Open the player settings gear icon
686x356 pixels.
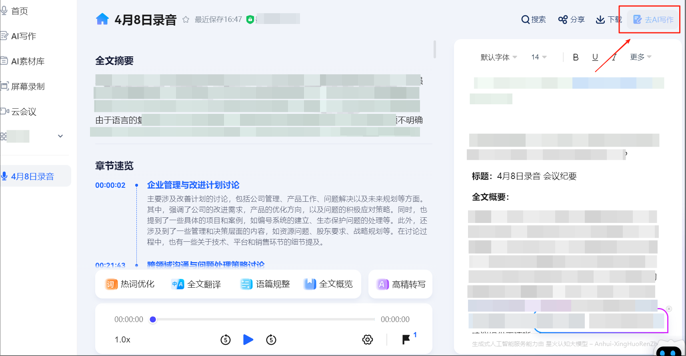(368, 340)
